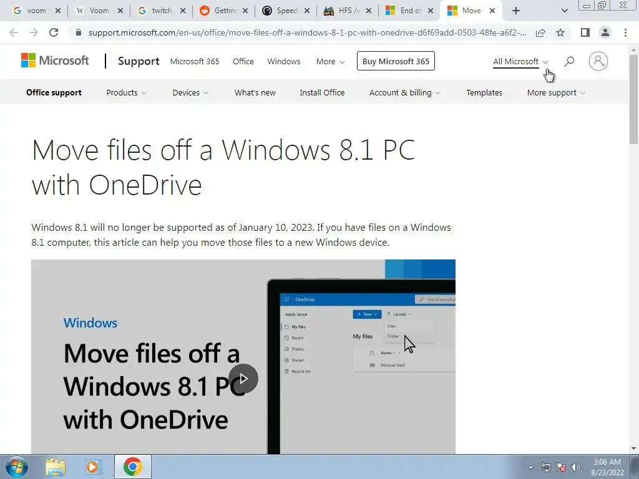The image size is (639, 479).
Task: Click Buy Microsoft 365 button
Action: coord(396,61)
